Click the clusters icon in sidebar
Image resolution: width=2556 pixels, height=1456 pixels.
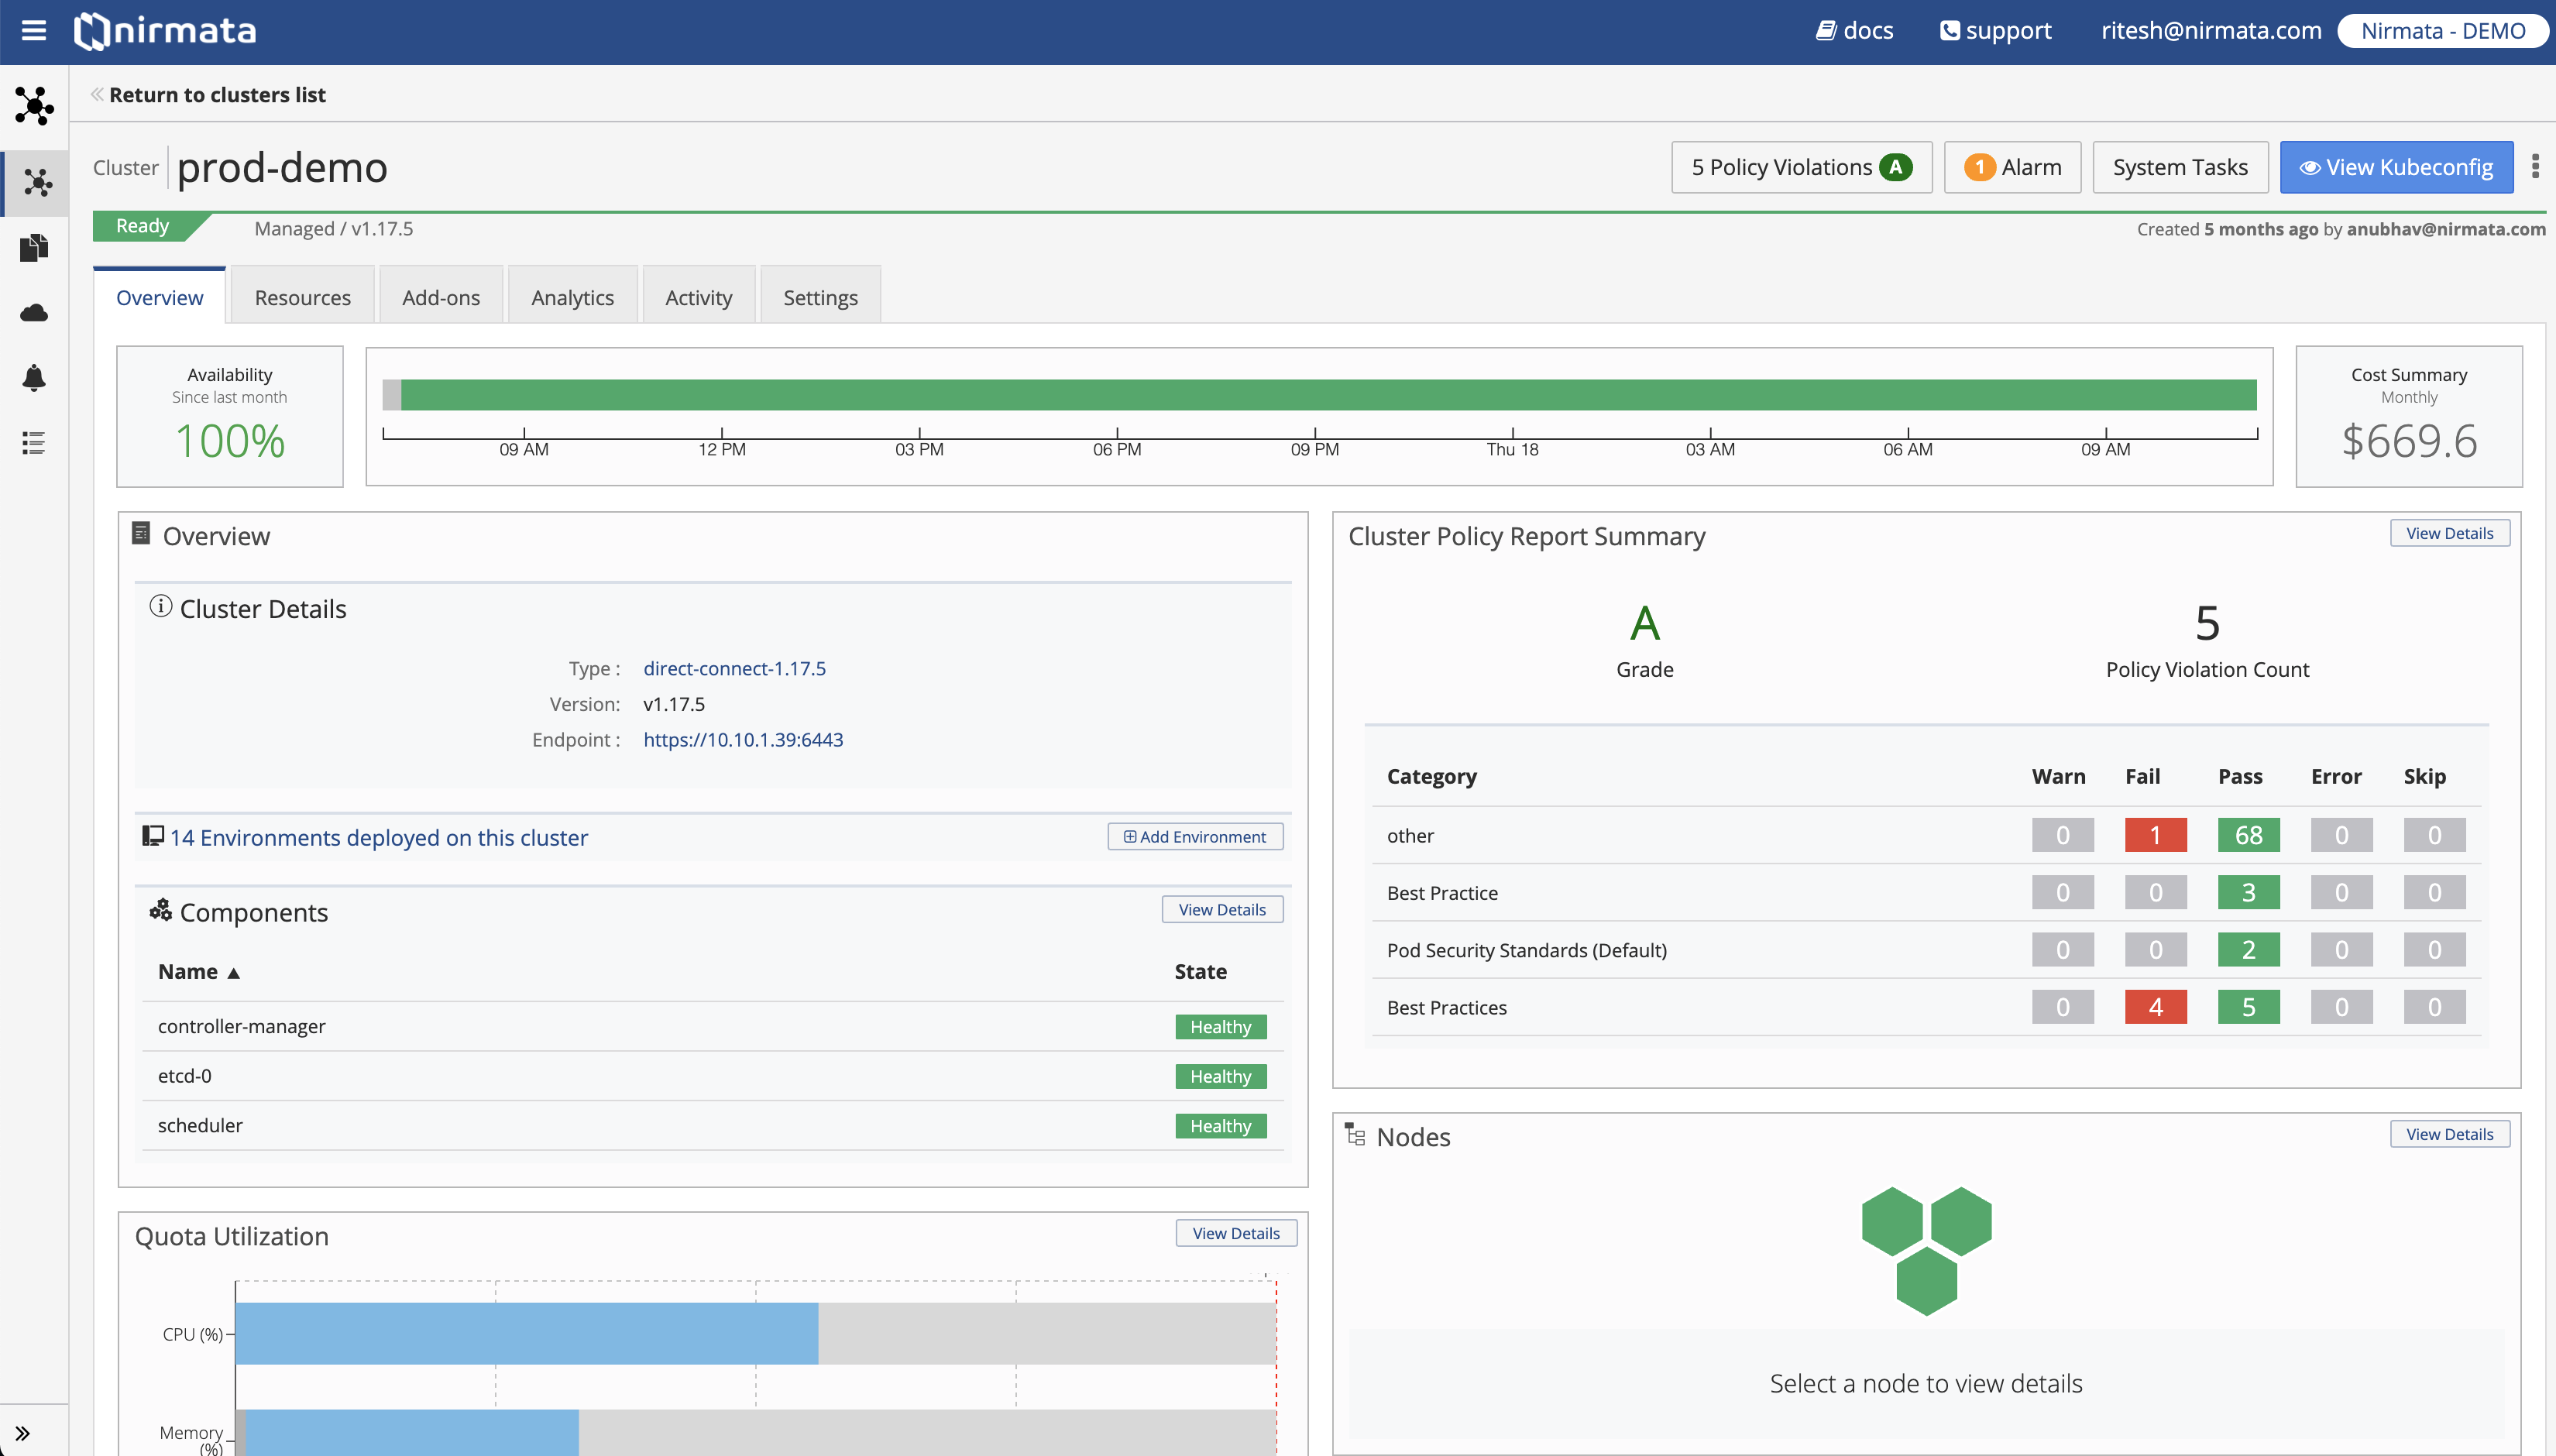36,182
